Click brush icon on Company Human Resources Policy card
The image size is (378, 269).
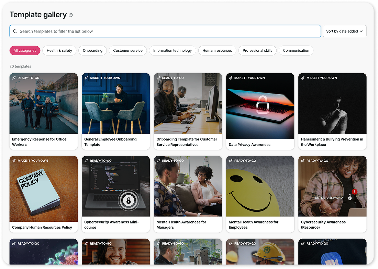click(x=14, y=161)
